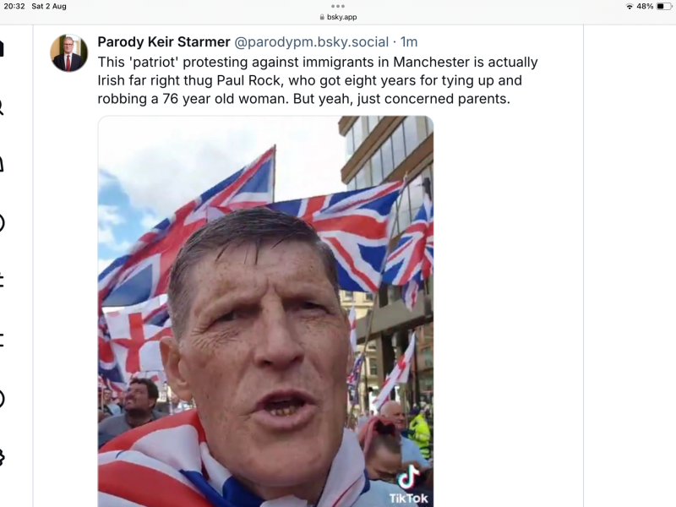Play the embedded flag protest video
The width and height of the screenshot is (676, 507).
click(265, 311)
